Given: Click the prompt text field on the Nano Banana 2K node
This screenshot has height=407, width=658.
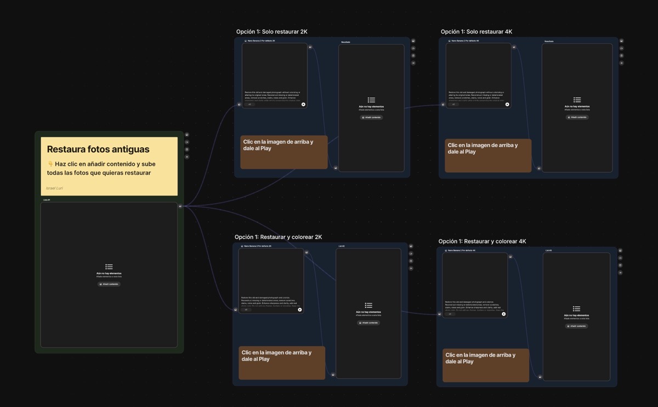Looking at the screenshot, I should [x=271, y=94].
